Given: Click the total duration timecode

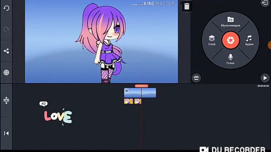Looking at the screenshot, I should tap(263, 86).
